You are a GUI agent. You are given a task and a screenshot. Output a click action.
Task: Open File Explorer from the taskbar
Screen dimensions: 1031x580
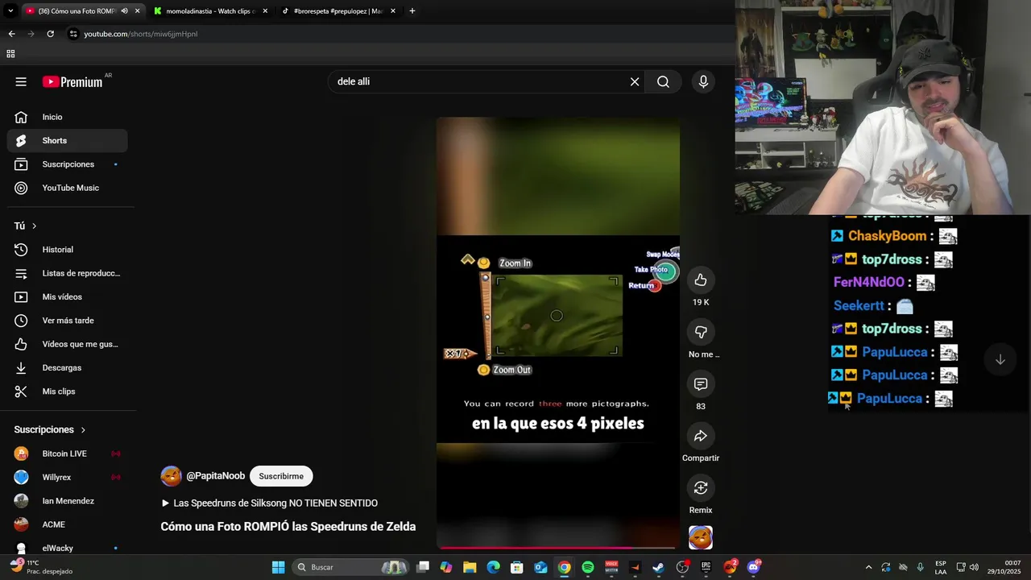tap(470, 567)
